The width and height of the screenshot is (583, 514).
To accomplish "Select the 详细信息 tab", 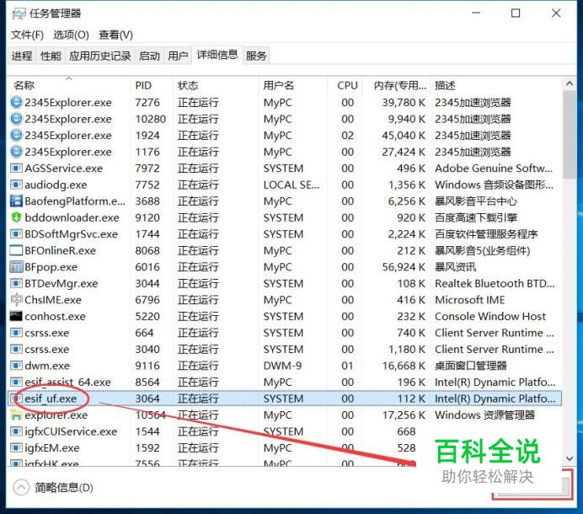I will [x=217, y=55].
